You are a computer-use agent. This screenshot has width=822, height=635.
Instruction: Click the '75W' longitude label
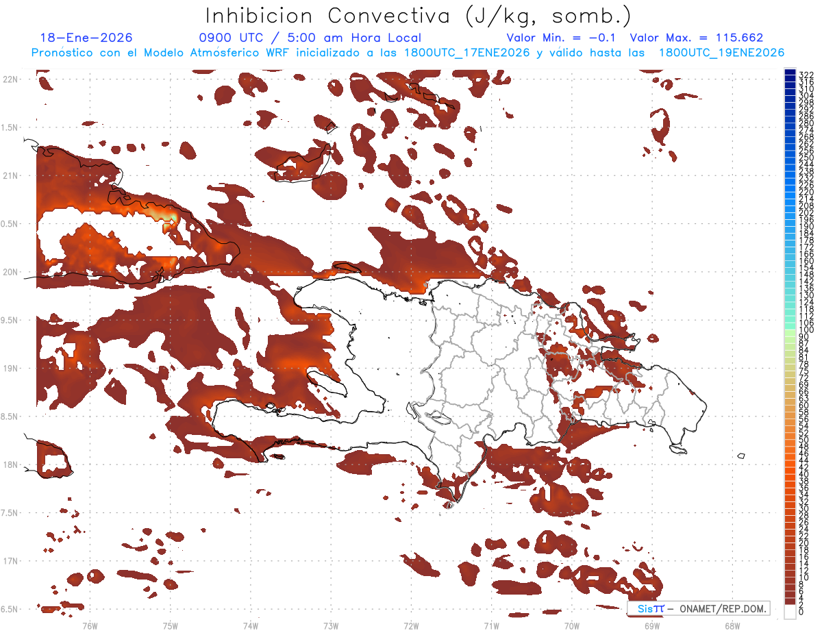pos(171,625)
